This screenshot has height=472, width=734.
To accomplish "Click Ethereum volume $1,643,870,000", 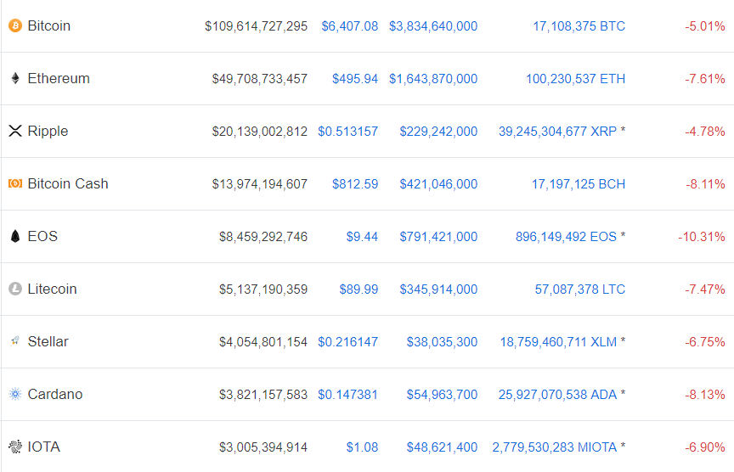I will point(433,79).
